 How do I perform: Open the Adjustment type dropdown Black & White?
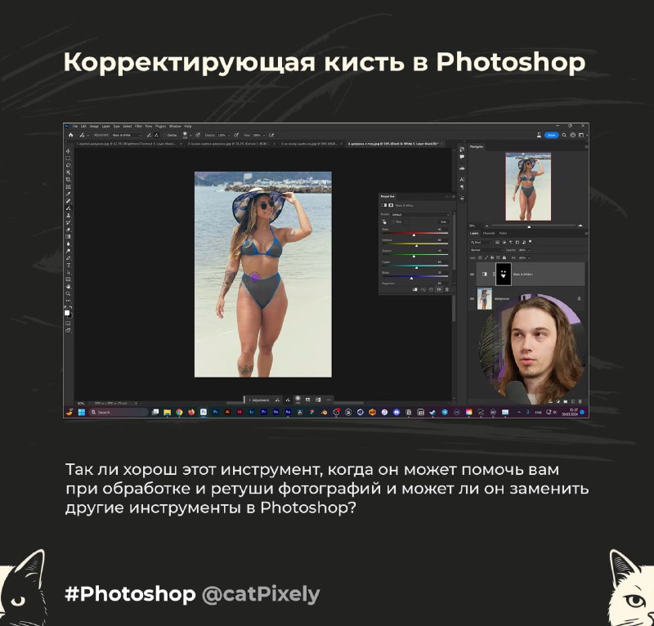(x=128, y=135)
